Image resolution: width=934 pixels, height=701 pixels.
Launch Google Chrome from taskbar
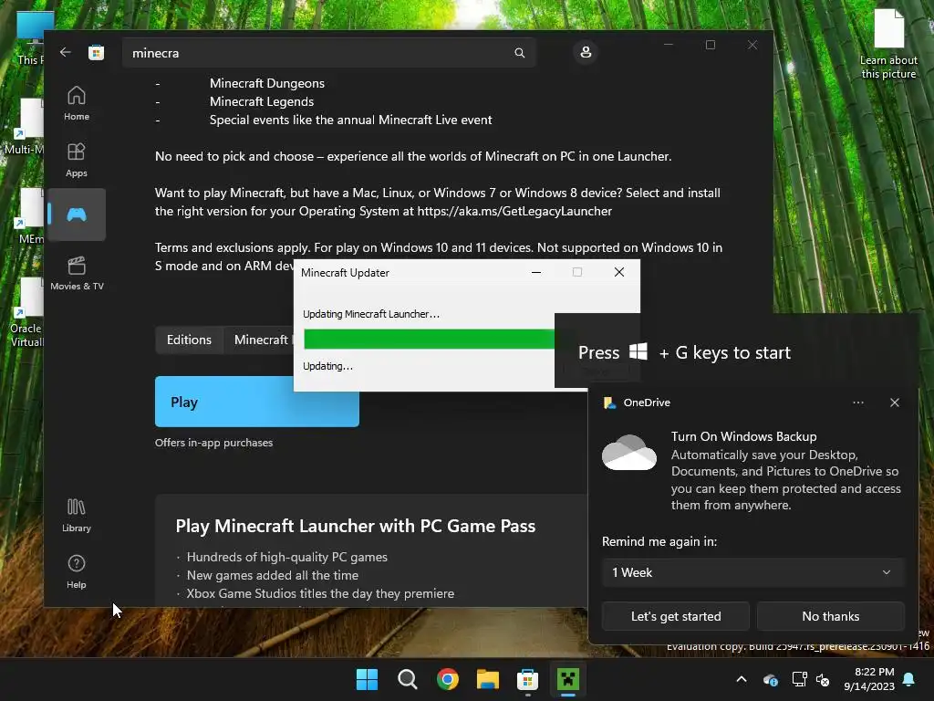point(447,679)
